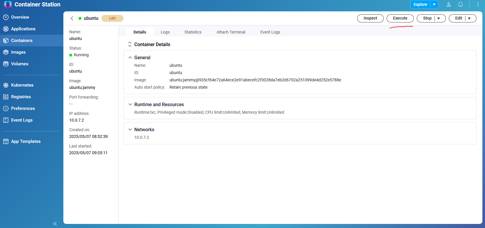This screenshot has height=228, width=485.
Task: Click the Stop button
Action: tap(427, 18)
